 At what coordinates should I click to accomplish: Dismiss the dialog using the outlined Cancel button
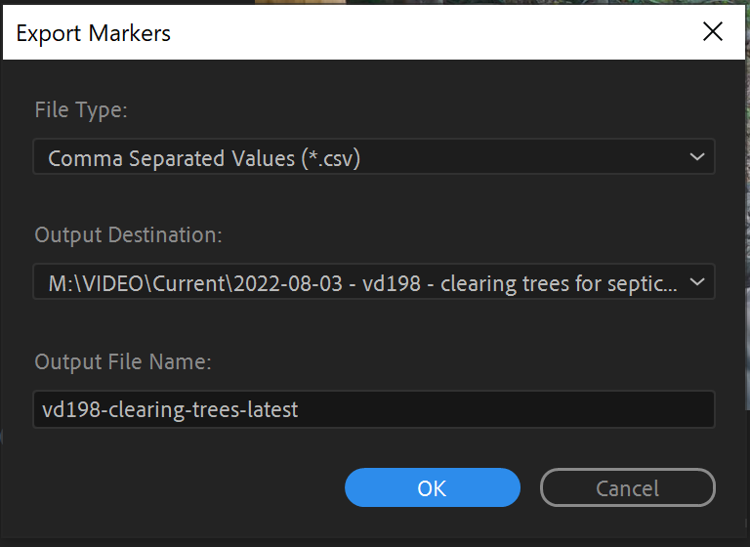(627, 487)
